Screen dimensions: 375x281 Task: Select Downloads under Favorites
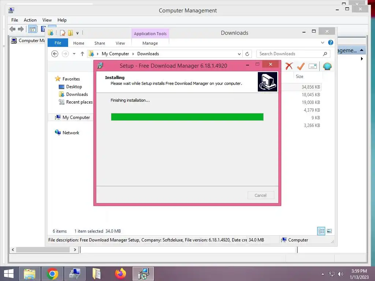(x=77, y=94)
